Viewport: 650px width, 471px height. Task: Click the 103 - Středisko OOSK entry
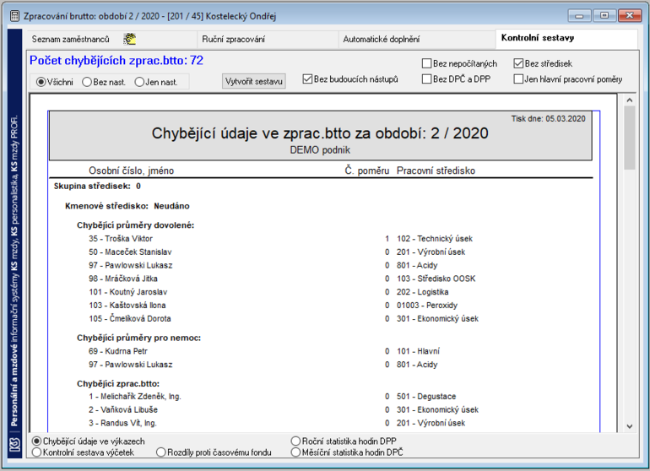pyautogui.click(x=436, y=279)
